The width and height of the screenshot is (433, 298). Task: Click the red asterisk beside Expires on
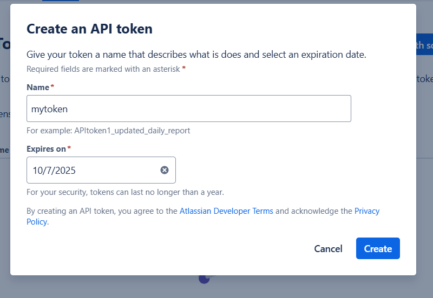[x=69, y=148]
